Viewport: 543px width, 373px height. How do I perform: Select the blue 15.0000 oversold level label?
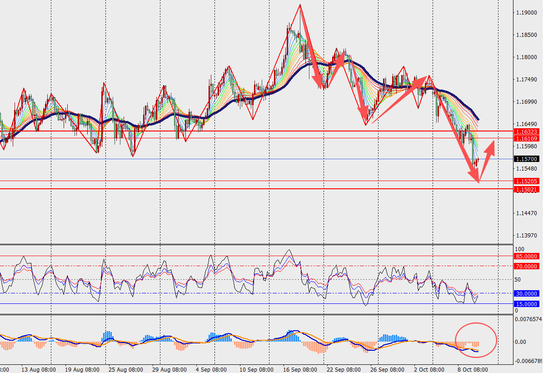(526, 304)
